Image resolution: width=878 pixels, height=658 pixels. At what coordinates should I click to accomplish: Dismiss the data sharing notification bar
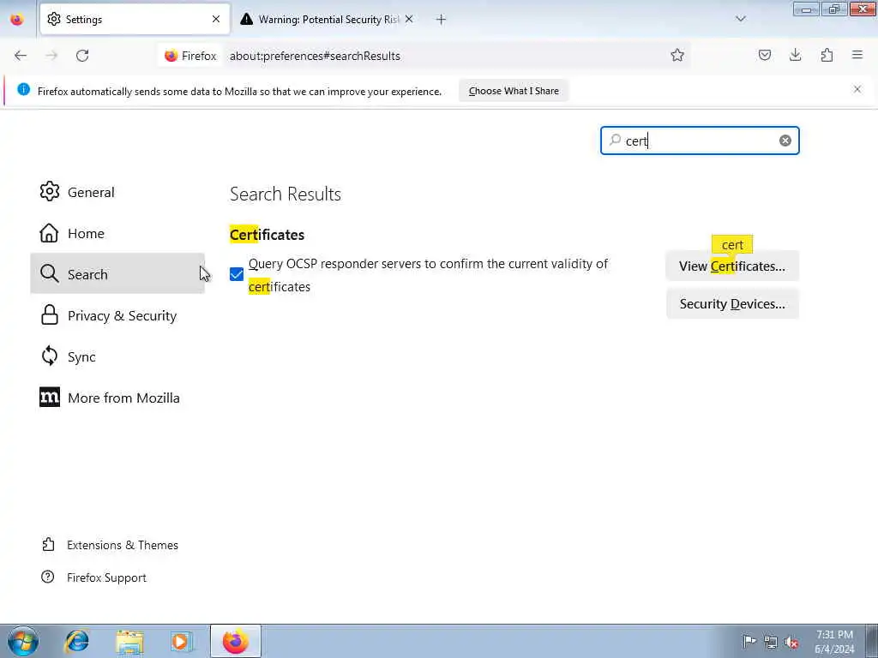coord(857,89)
